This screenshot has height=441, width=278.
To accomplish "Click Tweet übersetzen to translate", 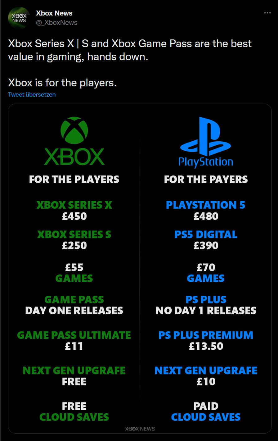I will tap(32, 94).
